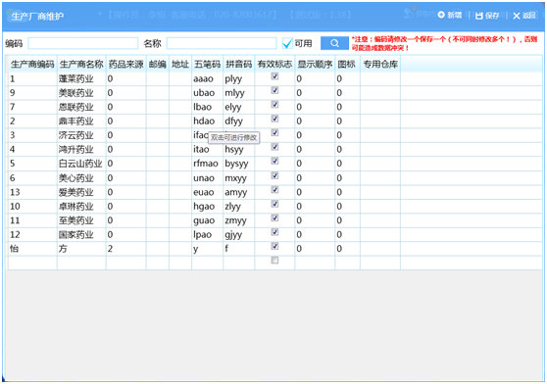This screenshot has width=547, height=384.
Task: Select the 国家药业 name cell
Action: click(x=81, y=234)
